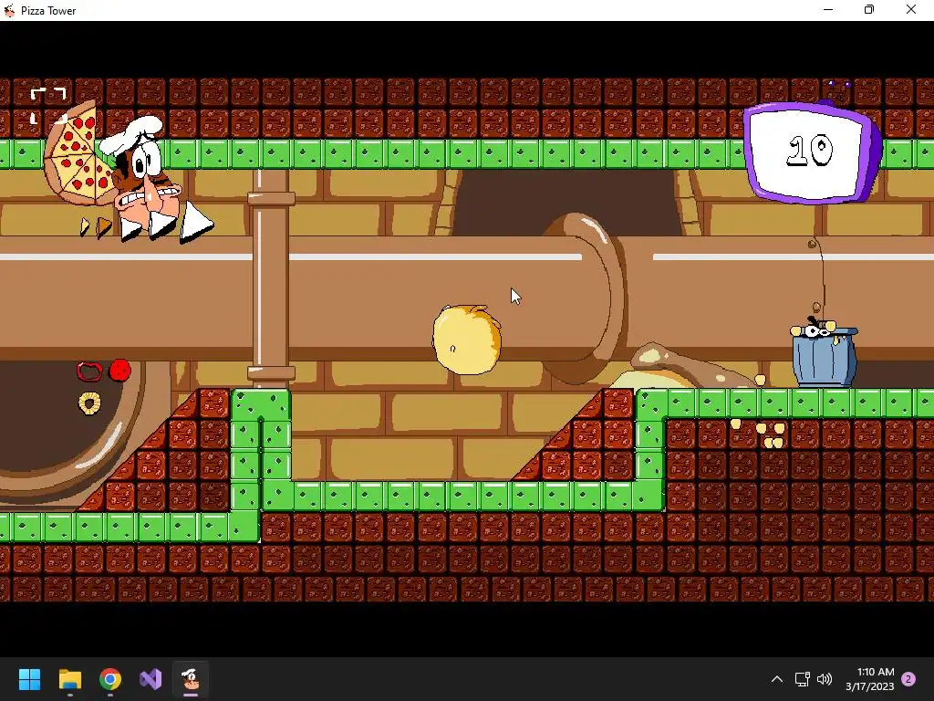Show hidden system tray icons
The height and width of the screenshot is (701, 934).
(777, 679)
